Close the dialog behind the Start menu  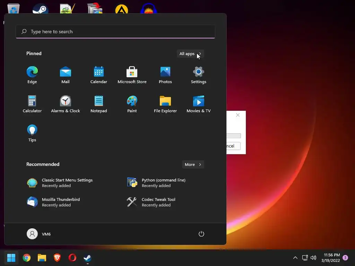[x=238, y=115]
